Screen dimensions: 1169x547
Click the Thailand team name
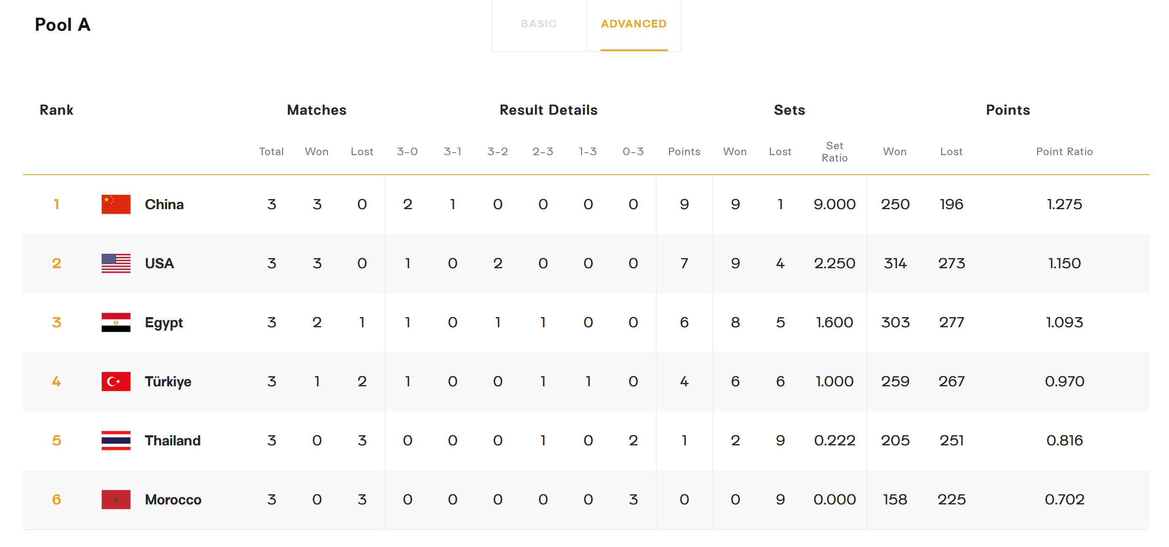pos(173,440)
